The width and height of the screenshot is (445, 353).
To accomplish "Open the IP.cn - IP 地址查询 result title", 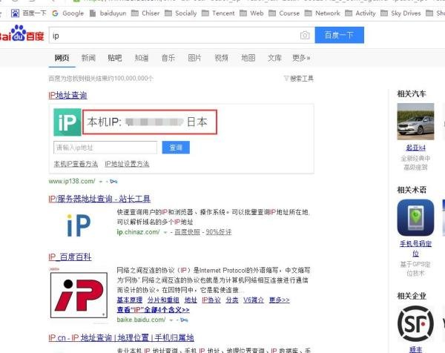I will click(x=121, y=338).
